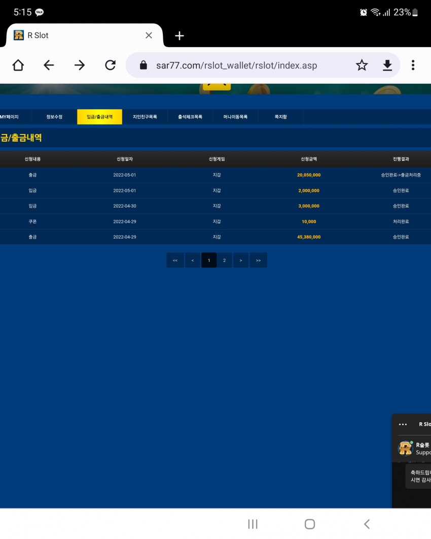This screenshot has height=539, width=431.
Task: Open Android recent apps from navigation bar
Action: click(253, 524)
